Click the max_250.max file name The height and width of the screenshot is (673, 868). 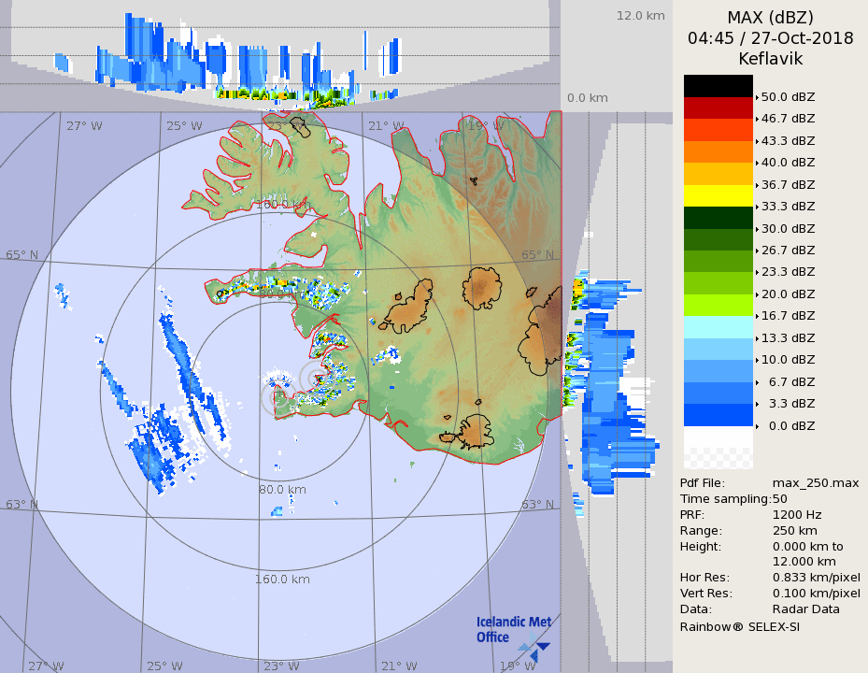(x=816, y=482)
